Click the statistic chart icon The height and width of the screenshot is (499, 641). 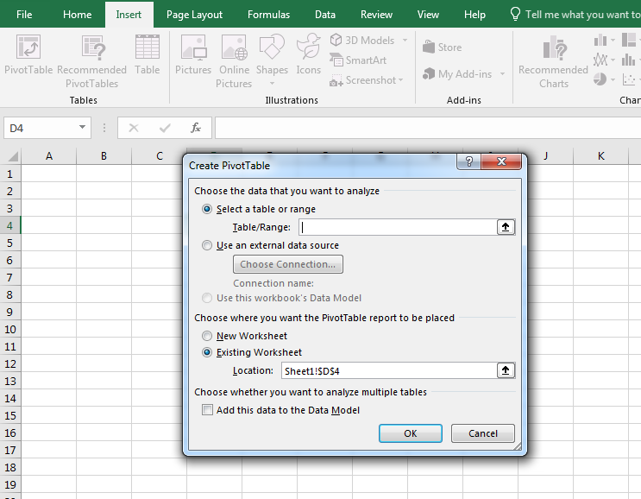628,60
